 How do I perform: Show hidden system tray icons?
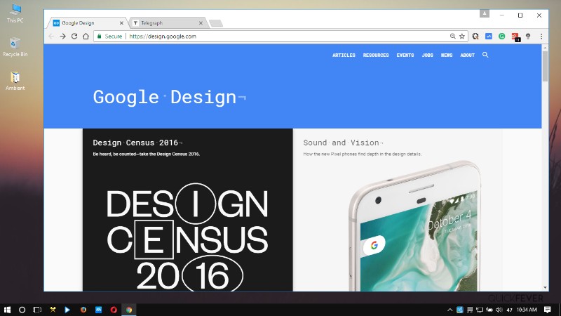tap(450, 310)
